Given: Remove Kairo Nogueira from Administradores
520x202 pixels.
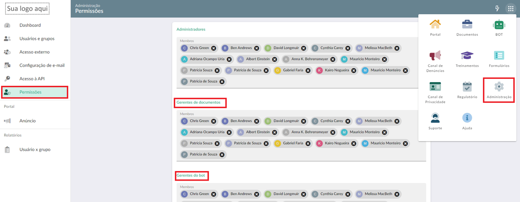Looking at the screenshot, I should point(354,71).
